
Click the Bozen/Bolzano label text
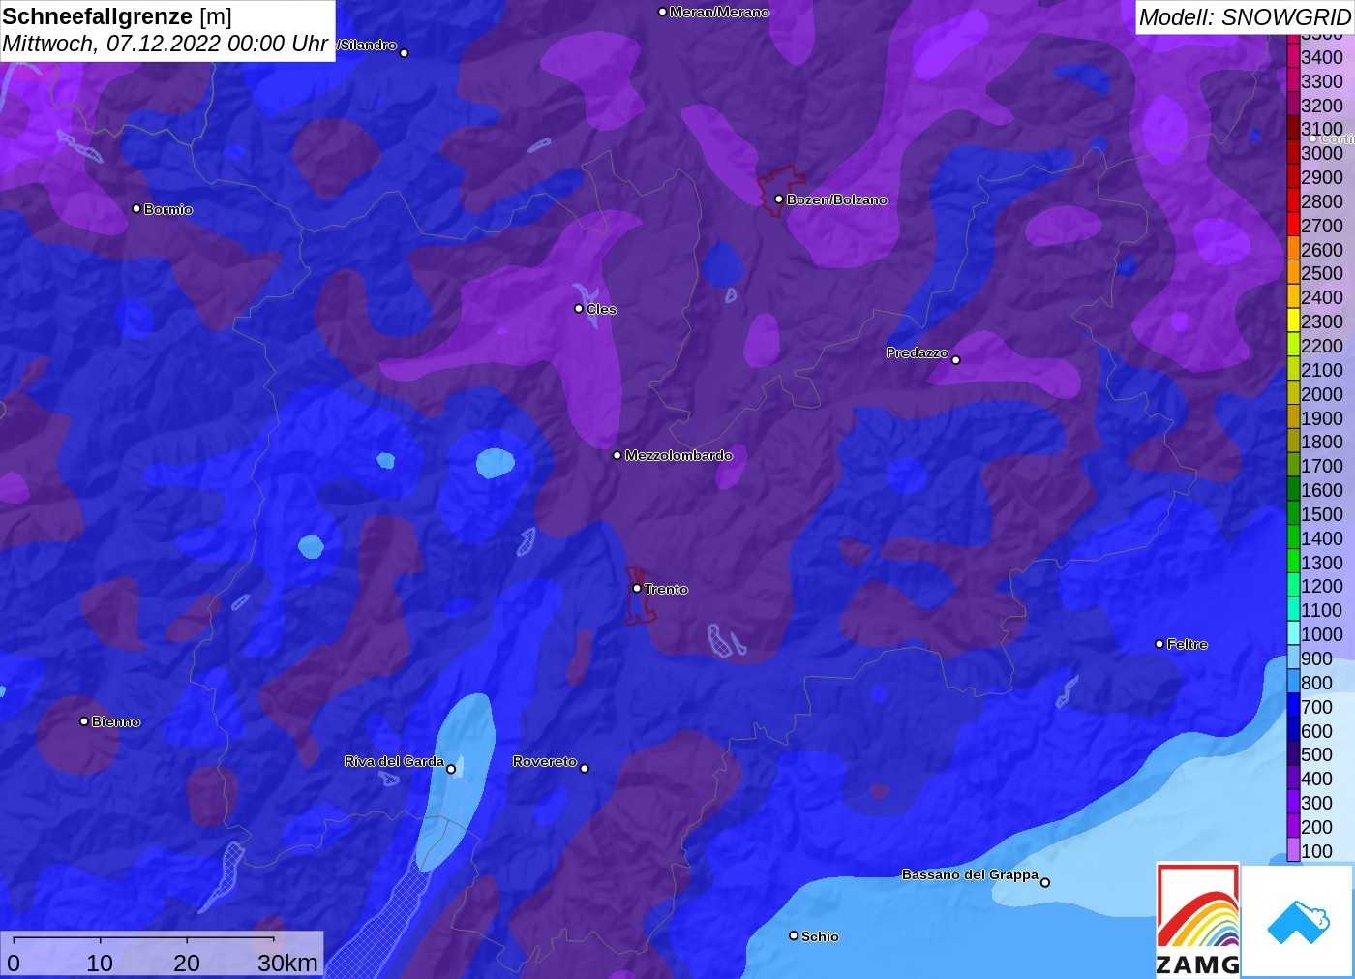[x=836, y=199]
